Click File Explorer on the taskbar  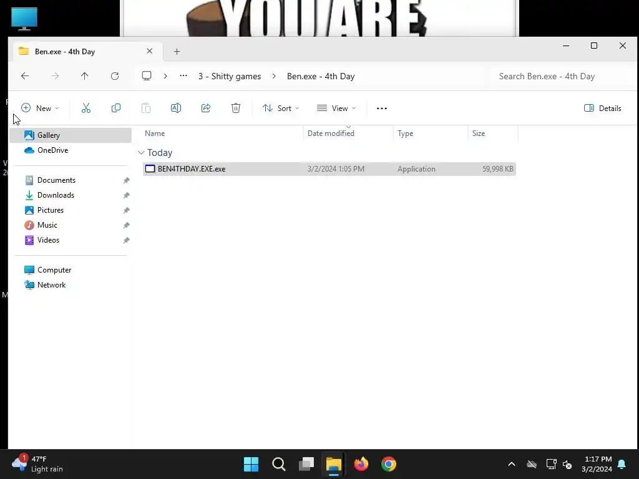click(334, 464)
